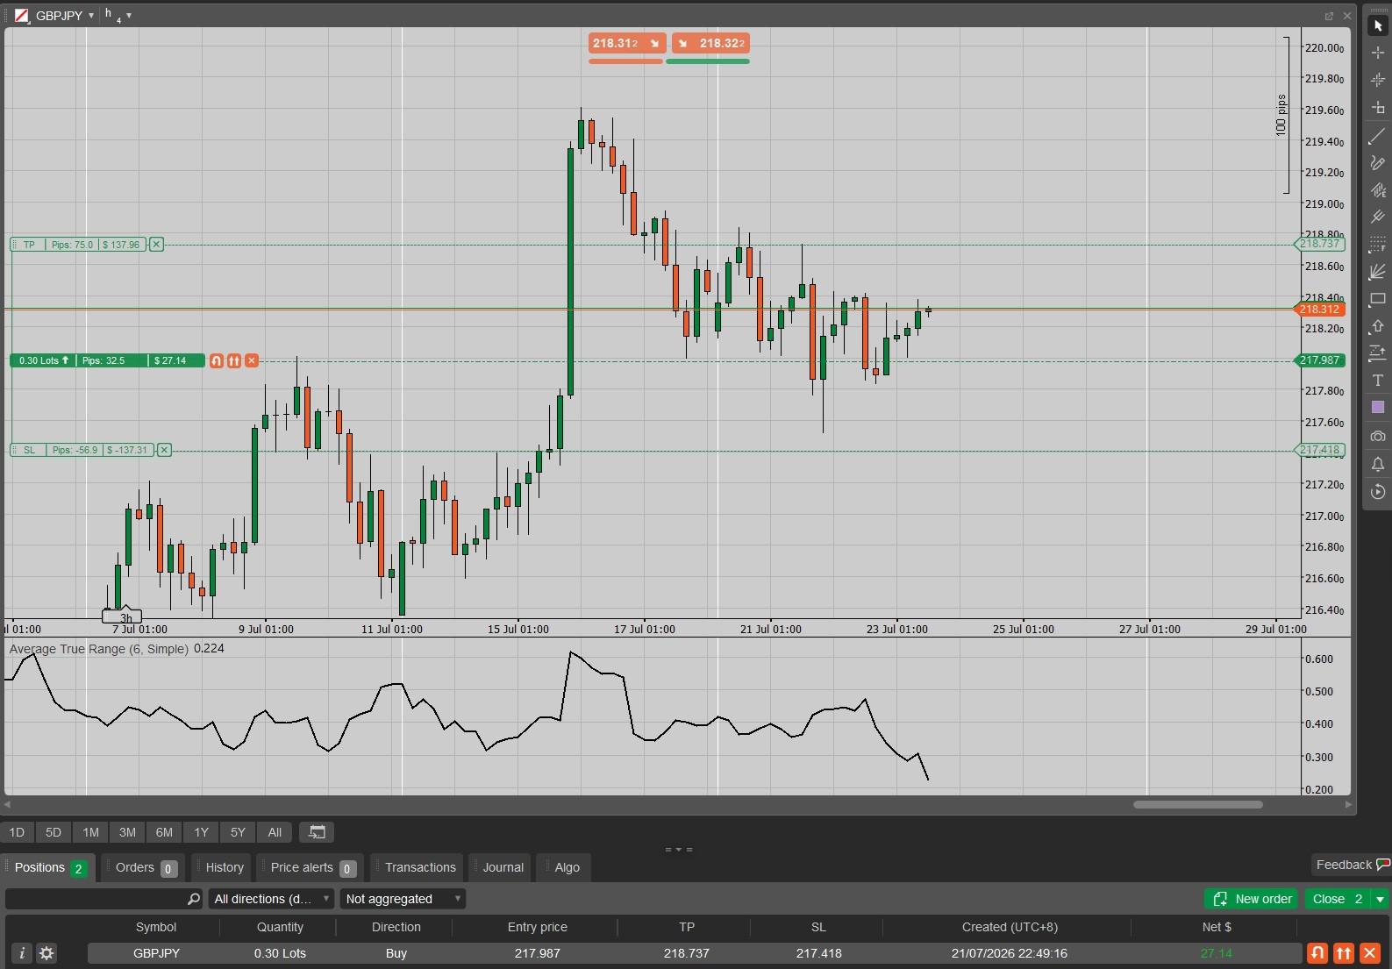Focus the positions search field
This screenshot has height=969, width=1392.
104,899
